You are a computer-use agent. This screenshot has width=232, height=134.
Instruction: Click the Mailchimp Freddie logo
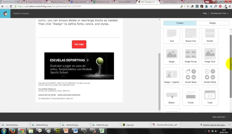[x=5, y=14]
